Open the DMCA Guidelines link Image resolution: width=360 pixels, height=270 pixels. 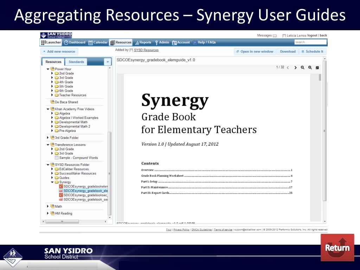pos(201,230)
